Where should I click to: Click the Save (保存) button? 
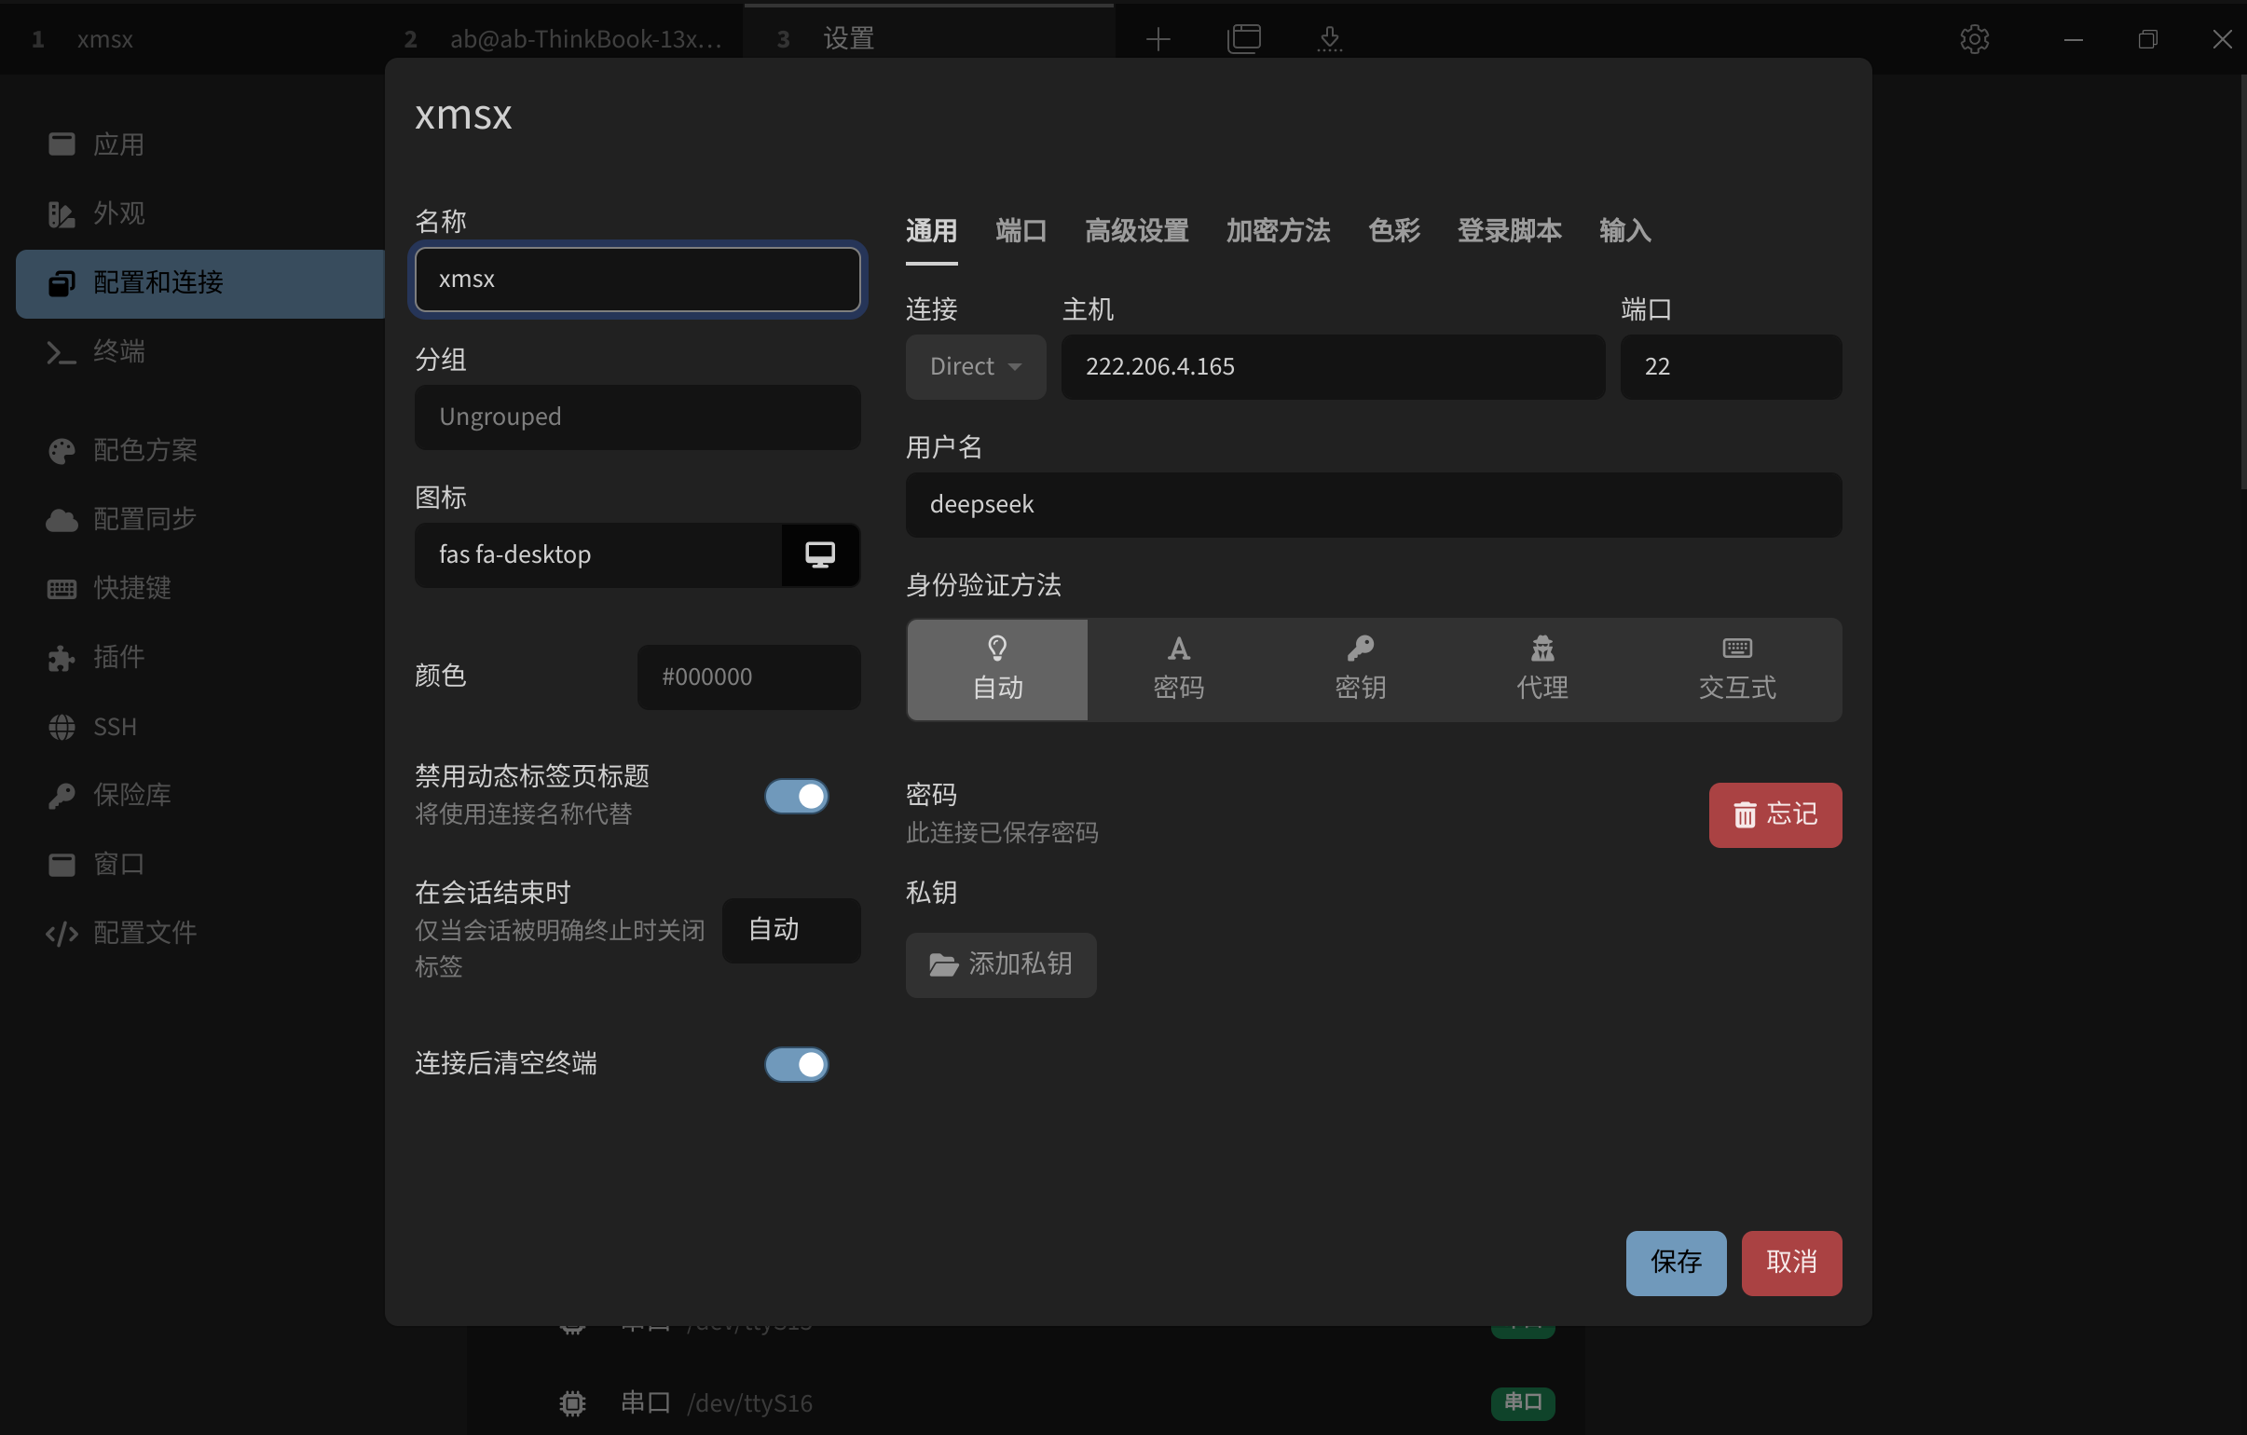[1675, 1262]
